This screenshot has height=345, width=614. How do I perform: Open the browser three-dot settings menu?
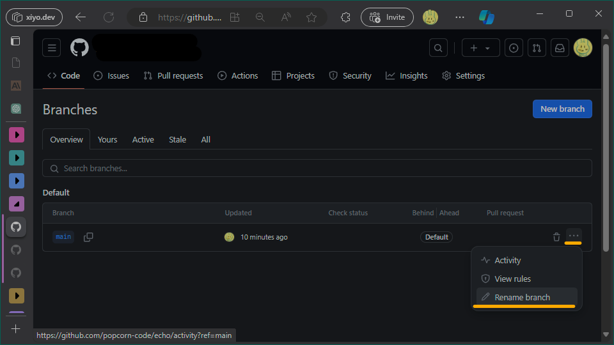coord(459,17)
